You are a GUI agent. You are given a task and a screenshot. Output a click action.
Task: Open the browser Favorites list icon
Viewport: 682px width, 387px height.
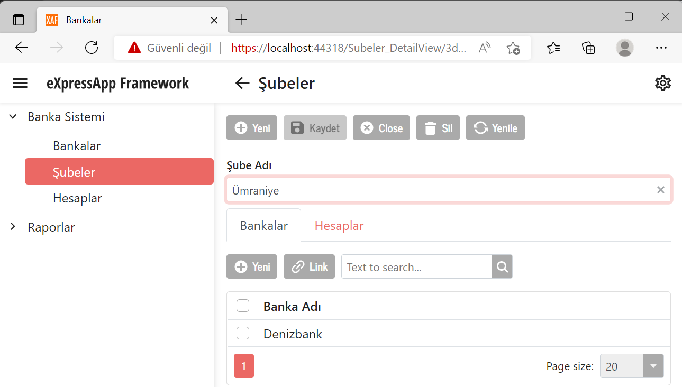point(553,48)
